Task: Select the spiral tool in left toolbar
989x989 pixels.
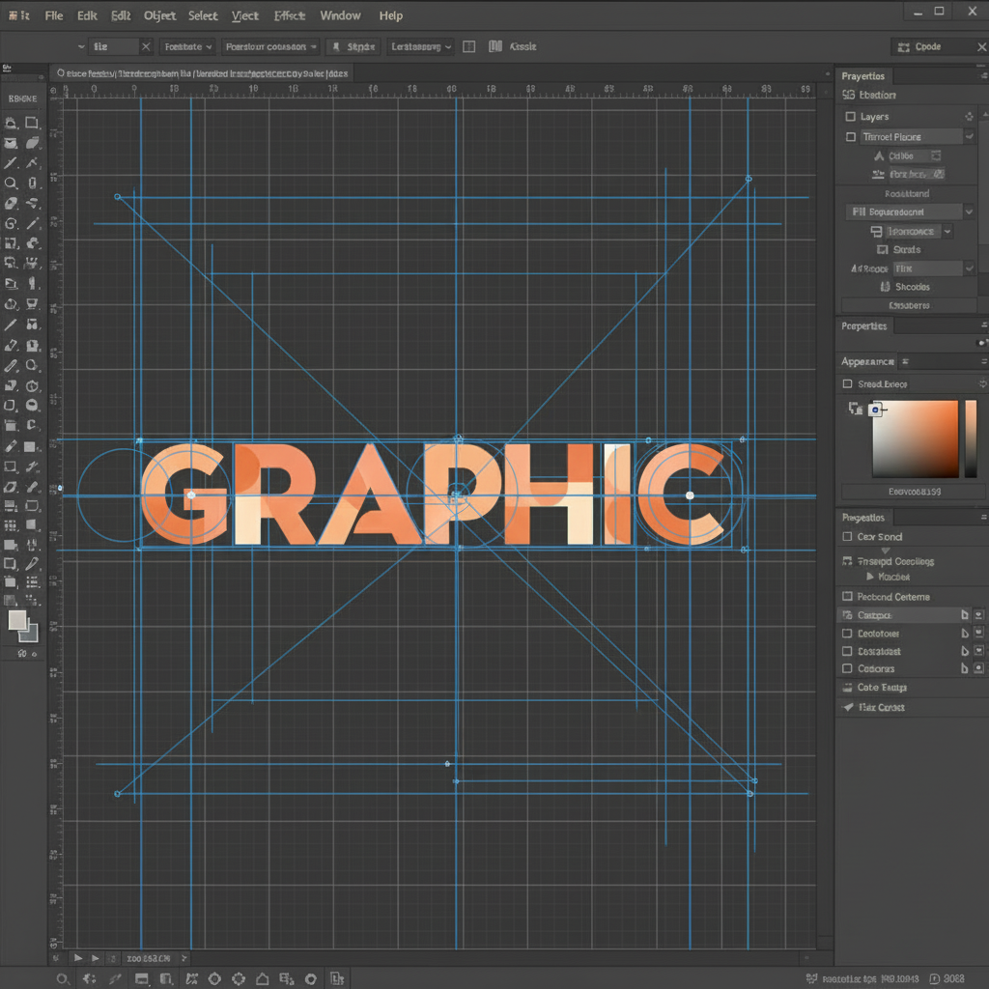Action: 11,223
